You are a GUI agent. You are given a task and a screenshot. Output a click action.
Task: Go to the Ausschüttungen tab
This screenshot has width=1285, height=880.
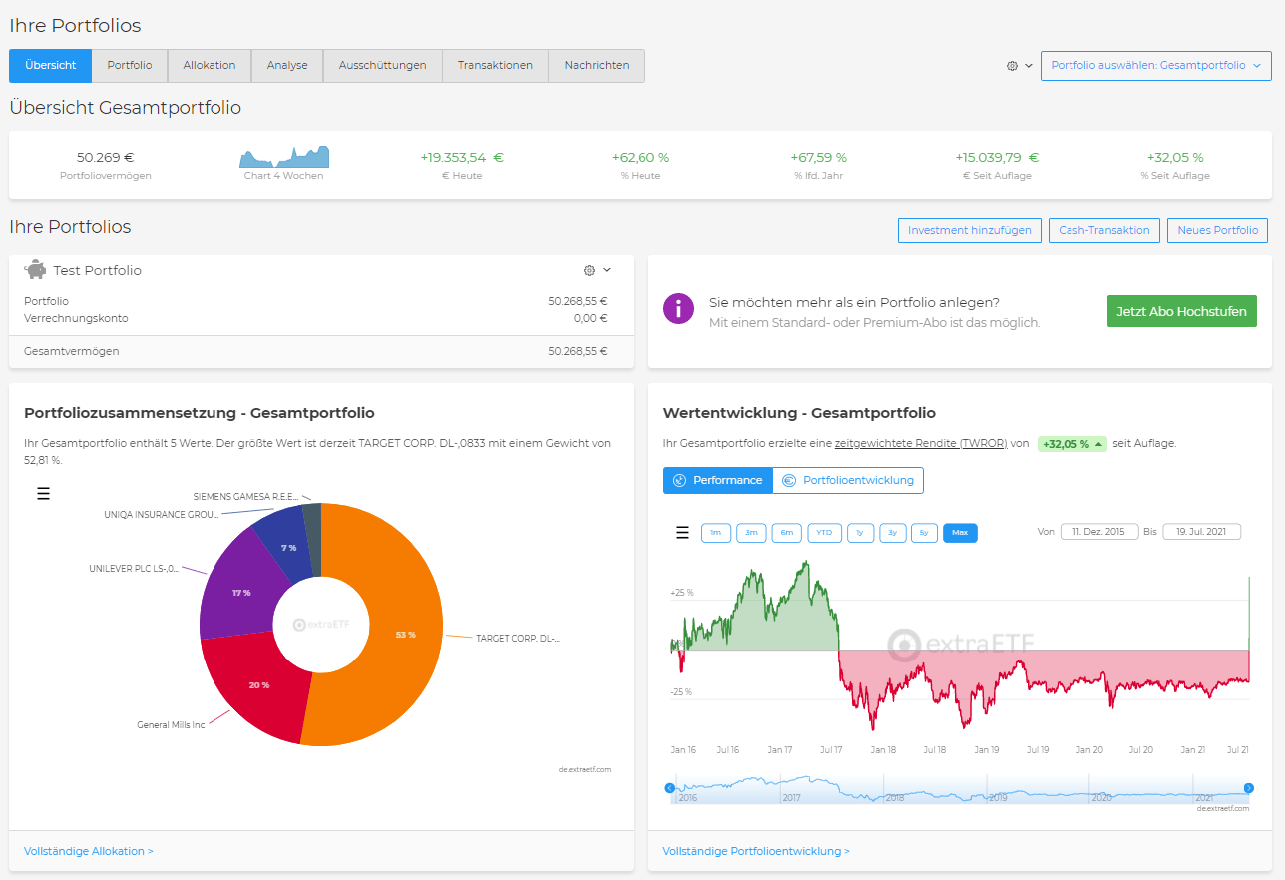coord(383,65)
